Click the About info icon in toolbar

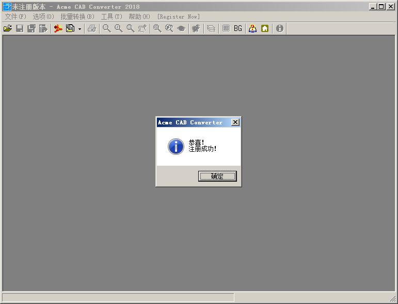[280, 28]
